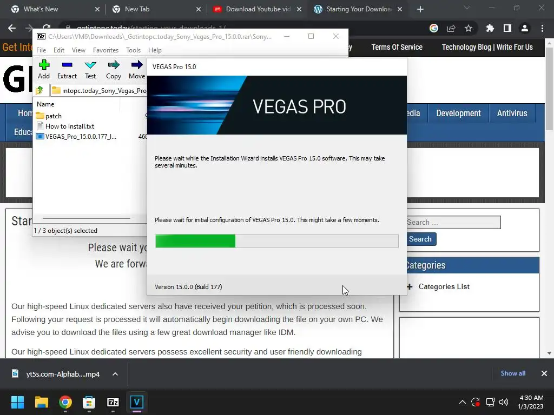Click the Add button in 7-Zip toolbar
The width and height of the screenshot is (554, 415).
click(44, 70)
